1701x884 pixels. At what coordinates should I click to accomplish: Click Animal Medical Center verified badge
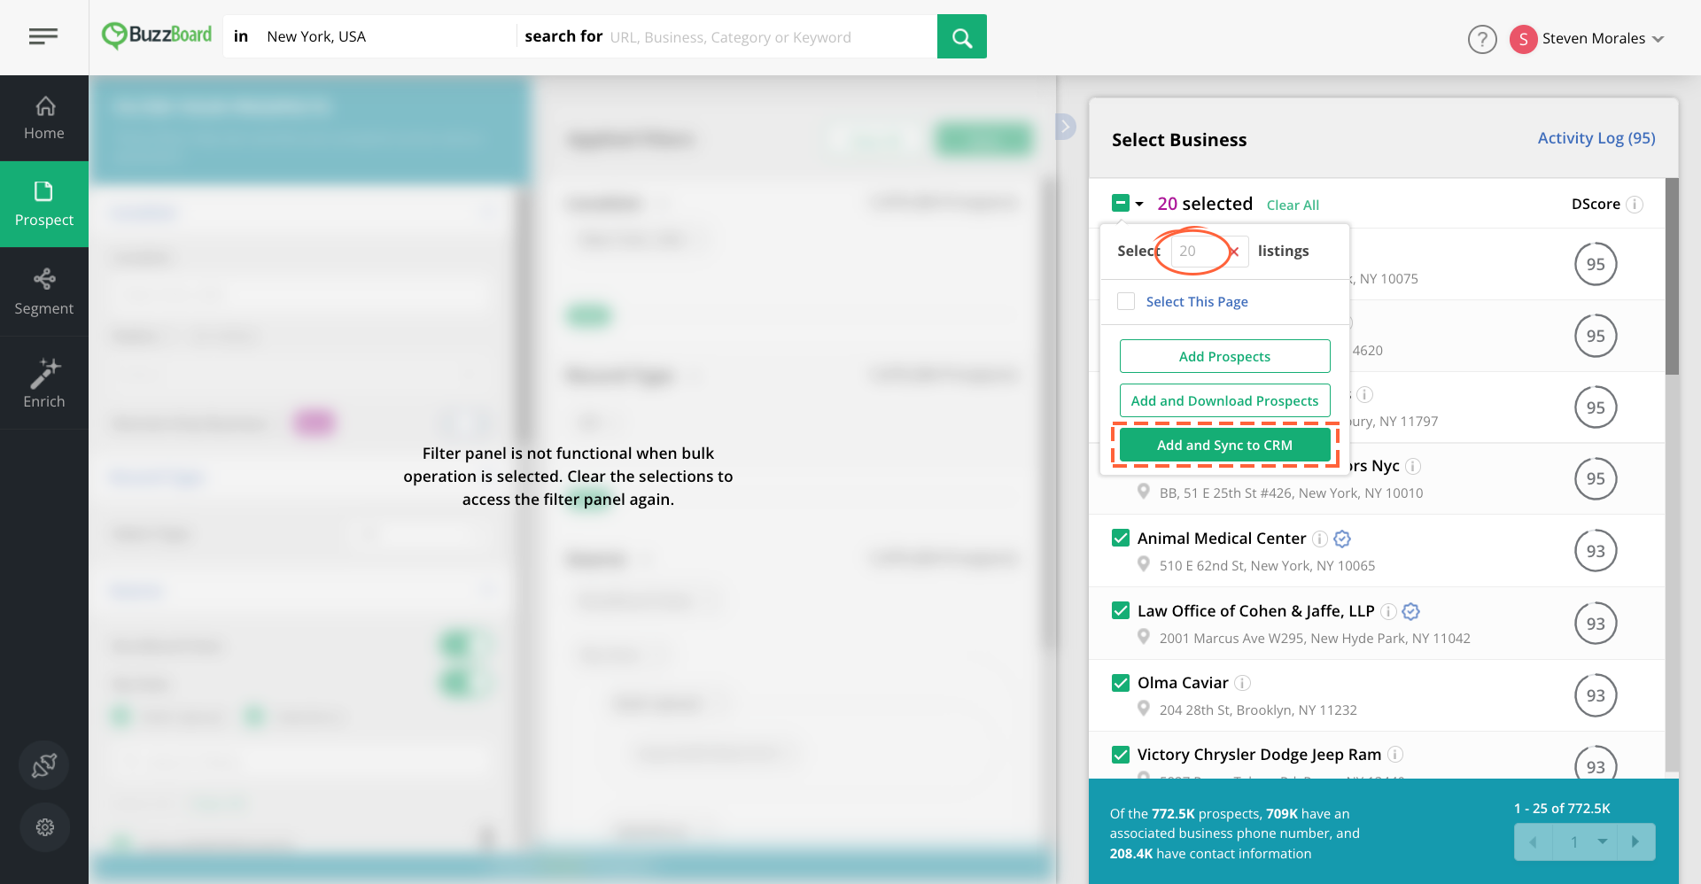coord(1342,539)
